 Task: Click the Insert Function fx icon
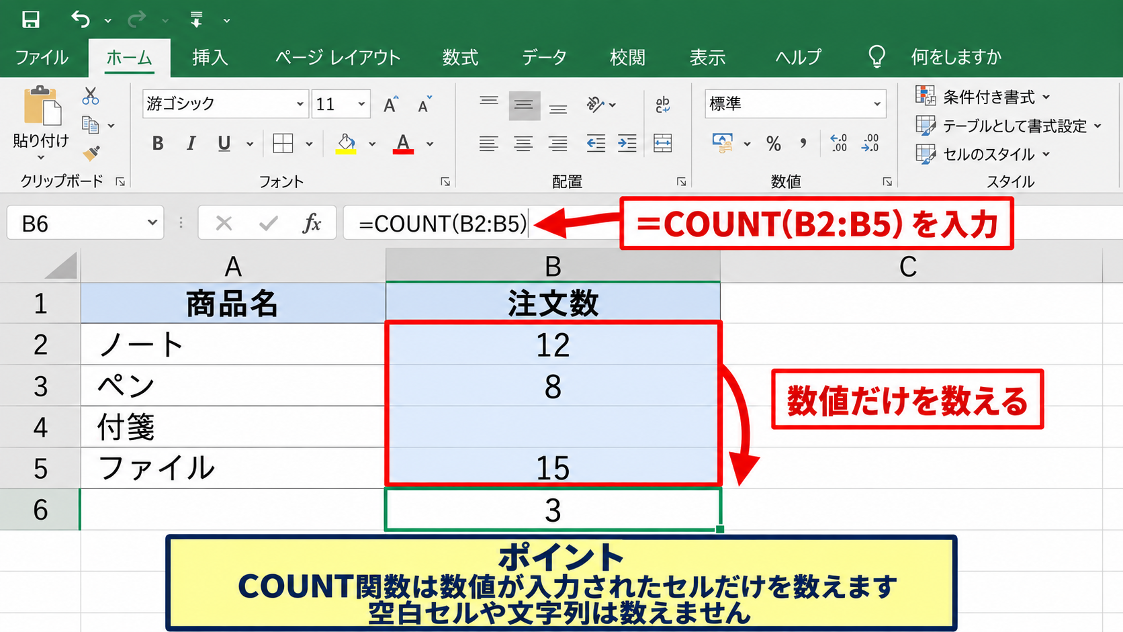[312, 223]
